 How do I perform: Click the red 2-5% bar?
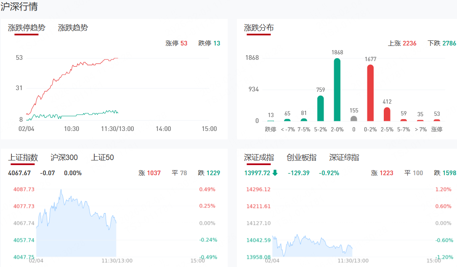(x=387, y=114)
